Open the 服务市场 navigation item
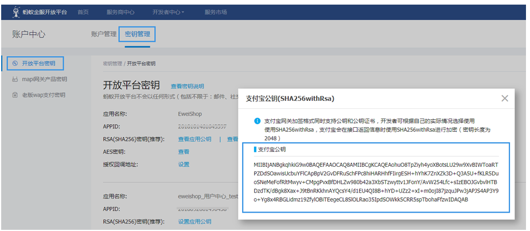530x231 pixels. point(216,12)
